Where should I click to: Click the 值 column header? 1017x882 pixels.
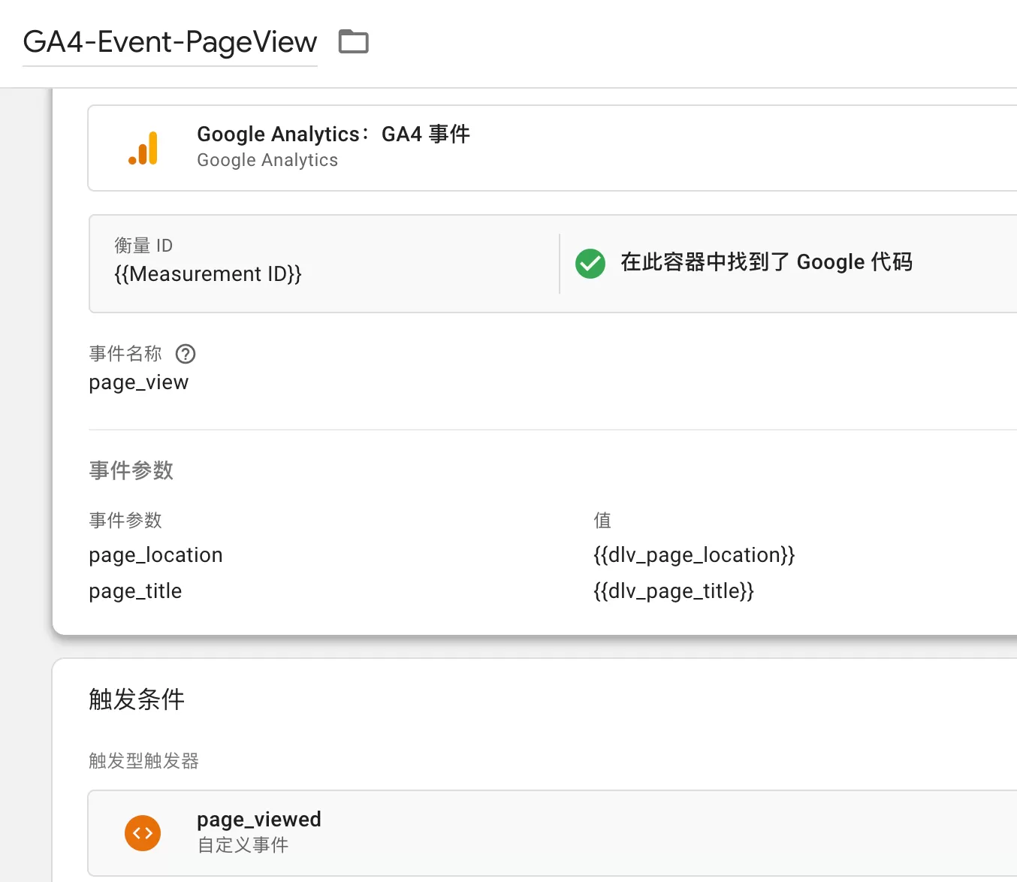tap(602, 520)
